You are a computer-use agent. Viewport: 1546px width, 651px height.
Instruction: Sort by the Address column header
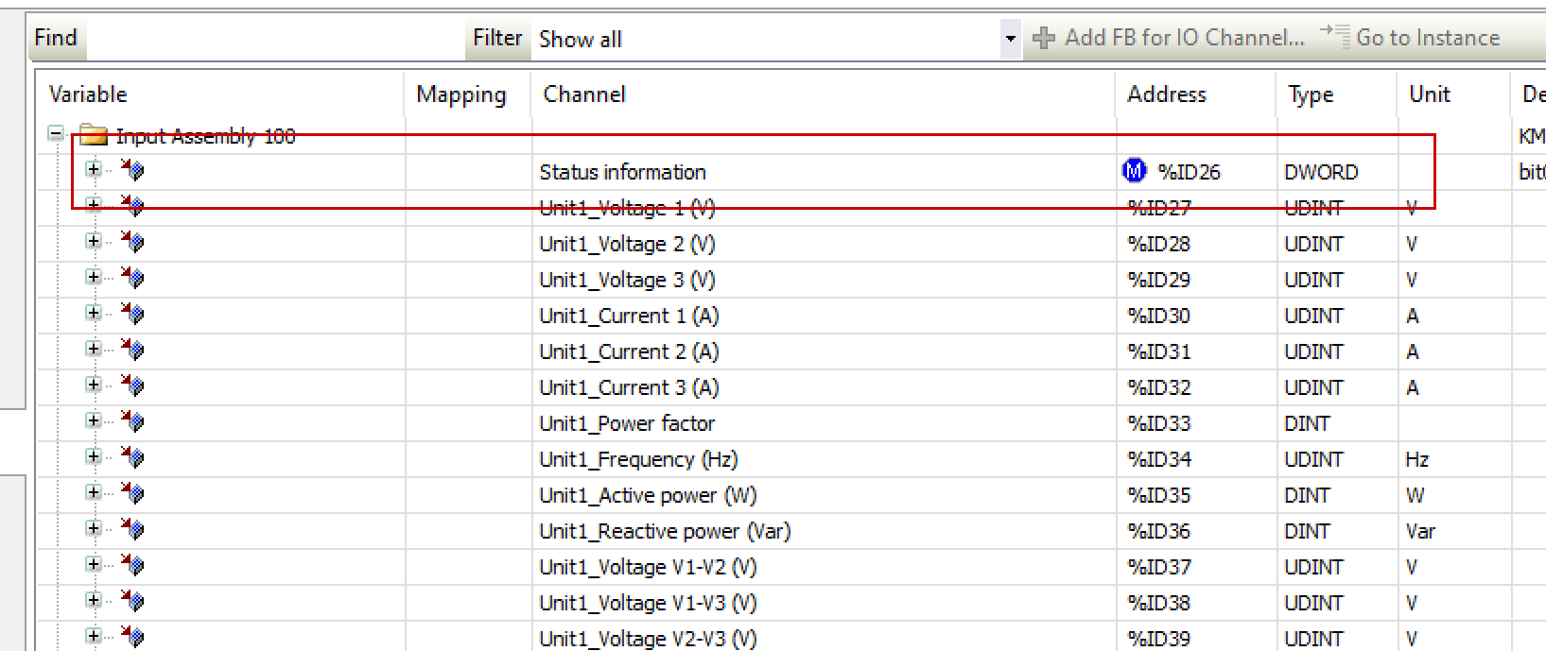1166,94
